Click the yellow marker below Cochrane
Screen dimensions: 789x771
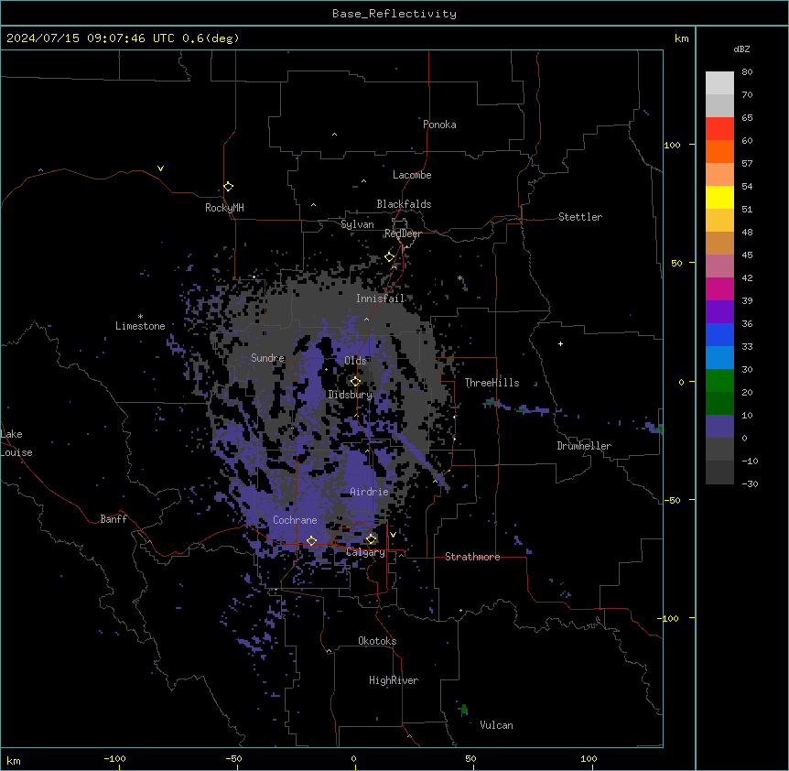pos(311,541)
